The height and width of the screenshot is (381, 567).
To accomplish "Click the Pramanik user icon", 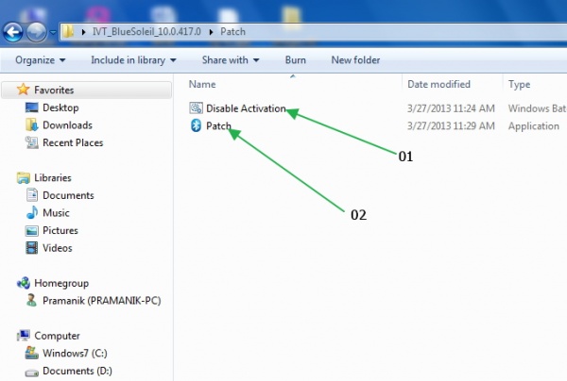I will pos(32,300).
